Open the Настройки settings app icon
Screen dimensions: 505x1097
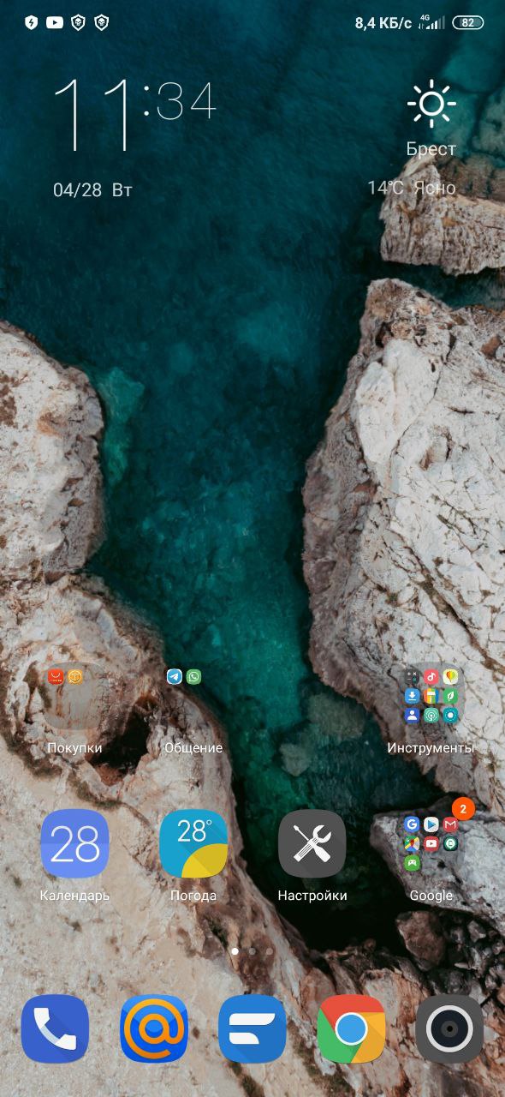point(312,843)
